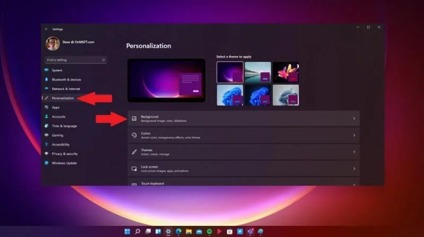Click the Background picture icon
The height and width of the screenshot is (237, 424).
coord(134,118)
